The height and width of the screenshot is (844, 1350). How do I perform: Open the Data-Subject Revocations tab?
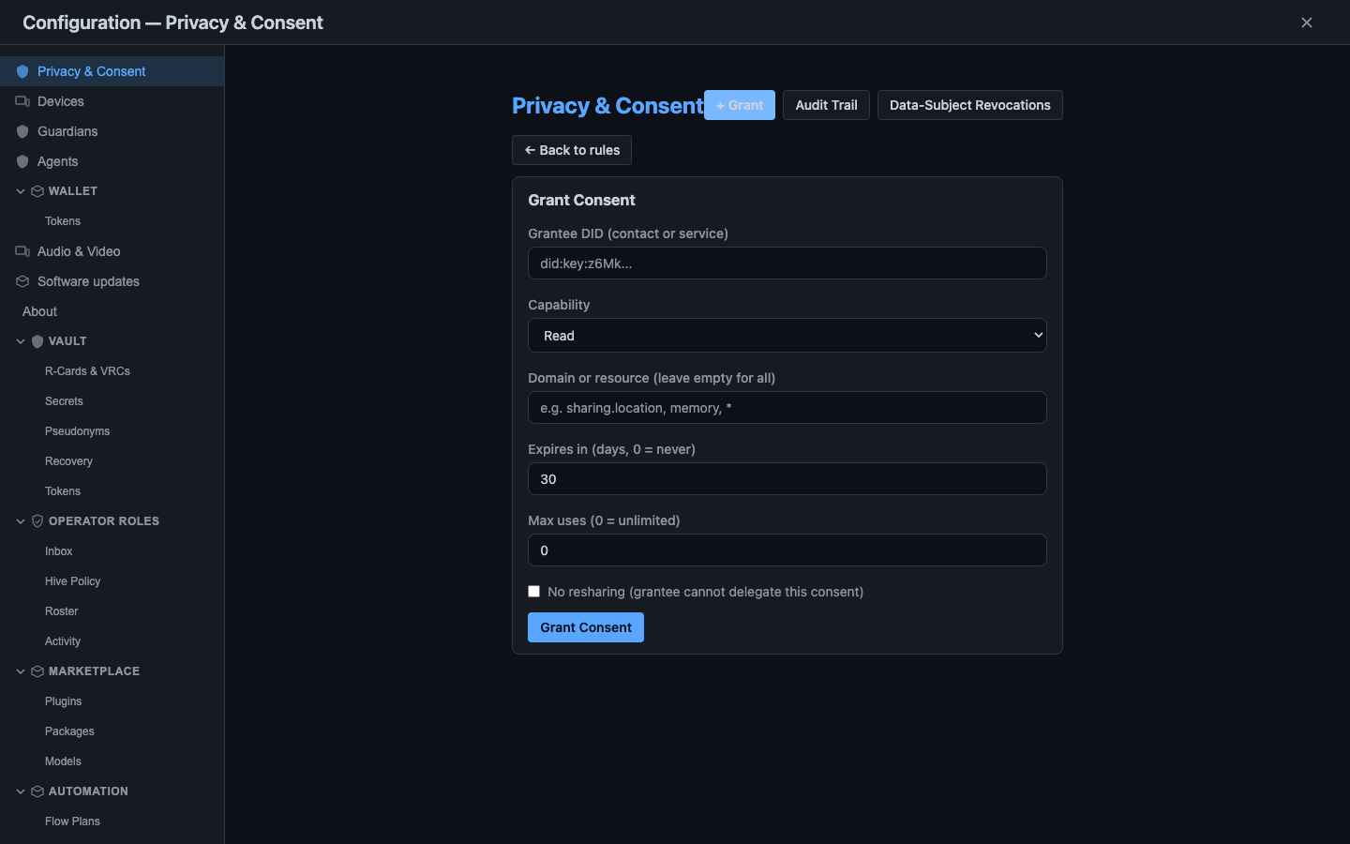click(x=969, y=105)
